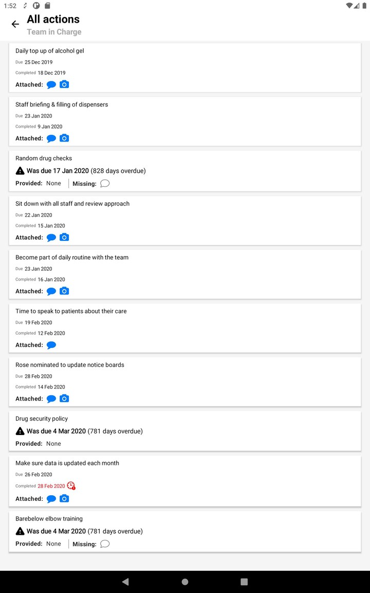View the photo attached to 'Sit down with all staff'
The height and width of the screenshot is (593, 370).
point(64,237)
